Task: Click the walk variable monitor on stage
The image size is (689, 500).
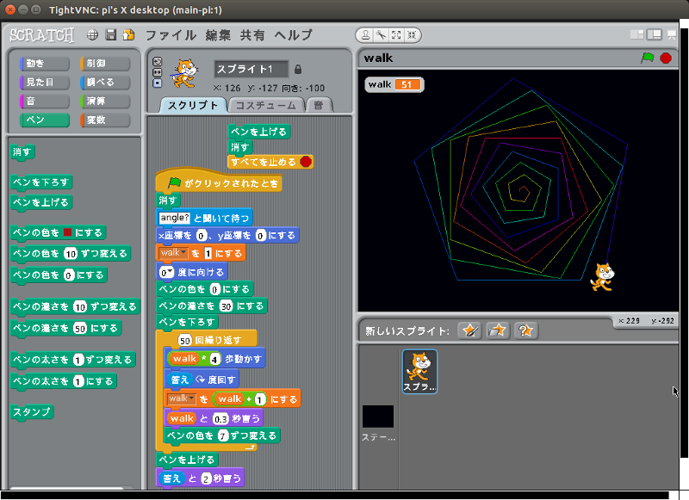Action: point(394,84)
